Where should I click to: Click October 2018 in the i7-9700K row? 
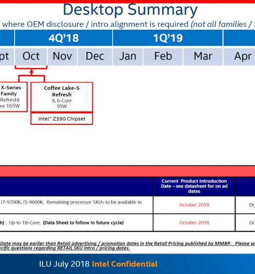pos(194,205)
